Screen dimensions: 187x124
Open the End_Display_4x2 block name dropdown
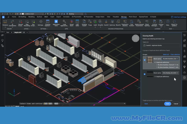tap(170, 73)
